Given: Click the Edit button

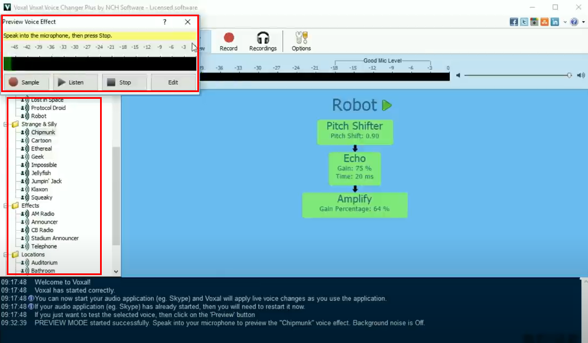Looking at the screenshot, I should coord(173,83).
